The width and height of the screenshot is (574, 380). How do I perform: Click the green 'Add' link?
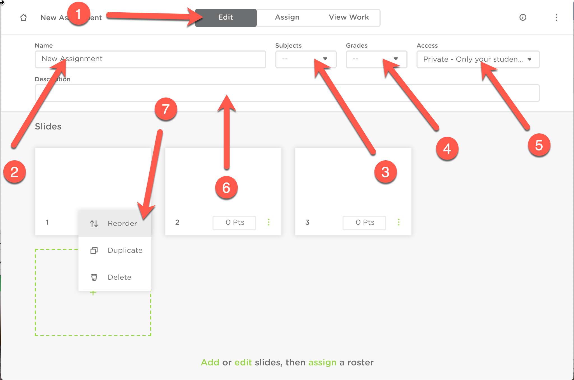tap(210, 362)
